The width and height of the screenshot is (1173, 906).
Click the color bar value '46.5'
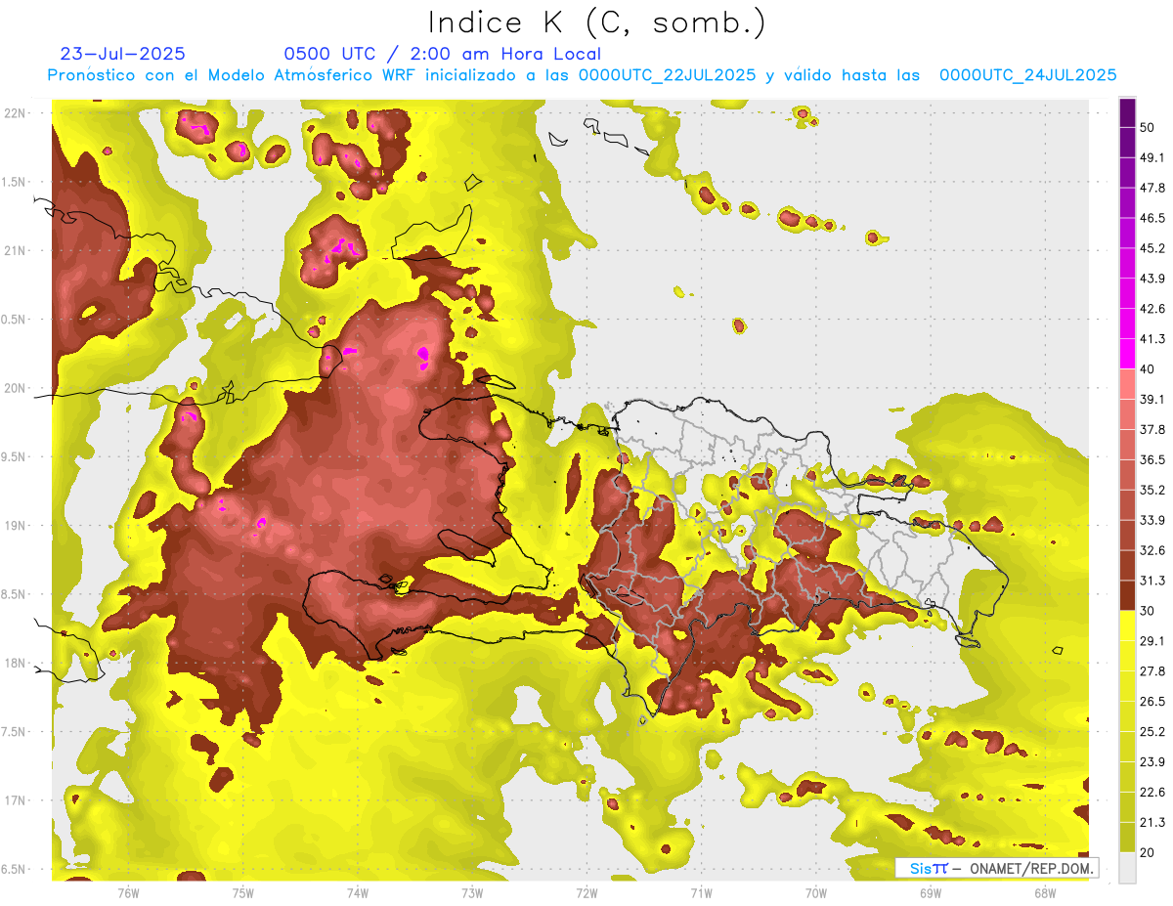[x=1152, y=219]
